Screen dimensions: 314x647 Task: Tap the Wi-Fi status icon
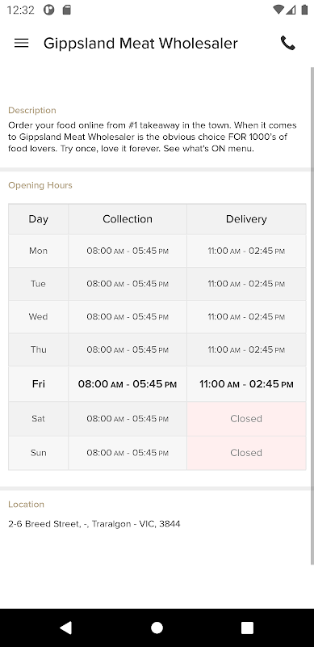(x=278, y=10)
